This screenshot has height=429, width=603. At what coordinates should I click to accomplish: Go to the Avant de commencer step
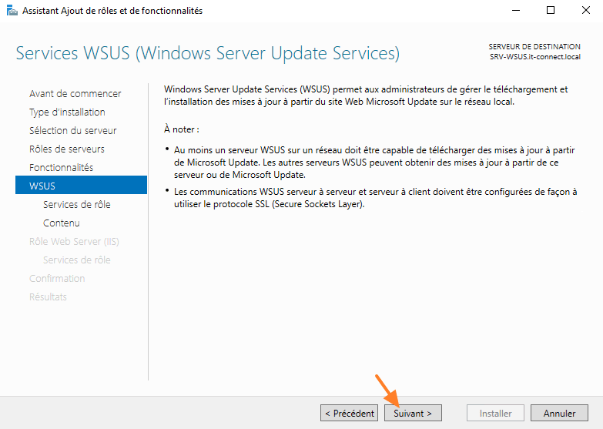tap(75, 93)
